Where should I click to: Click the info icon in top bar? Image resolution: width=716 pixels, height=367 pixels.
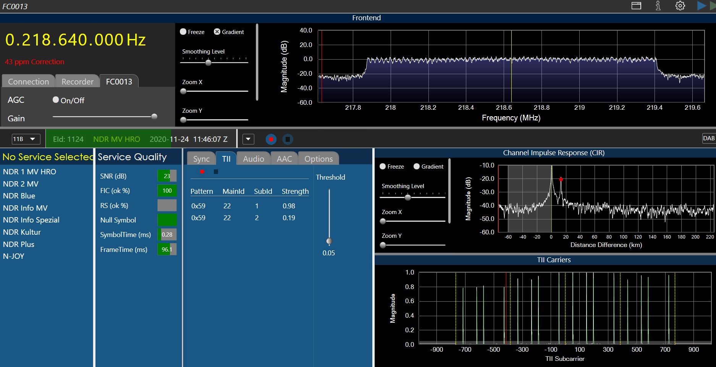(658, 6)
